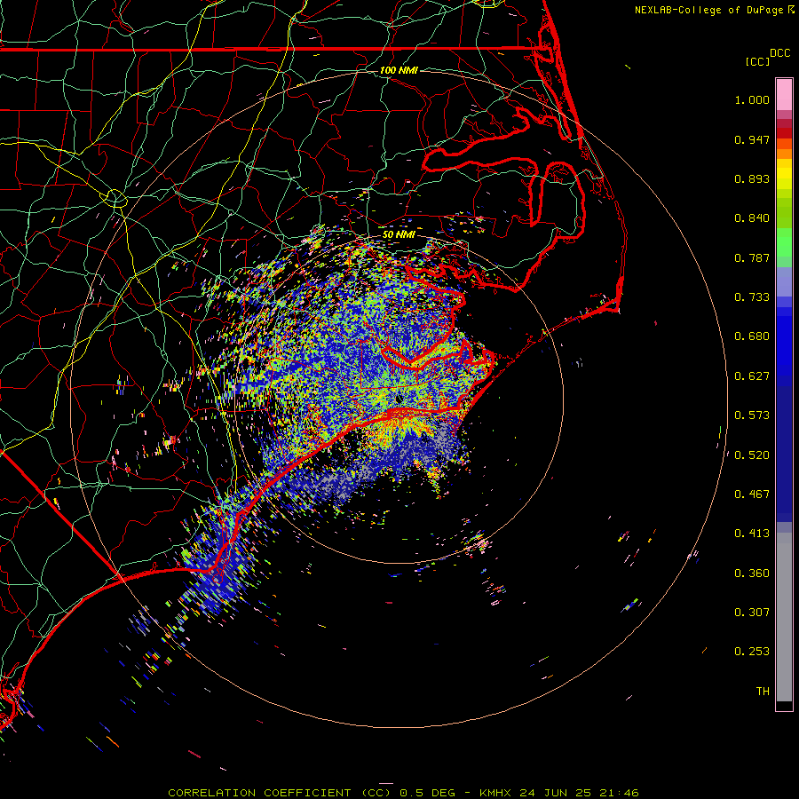Click the DCC label above the color scale
The image size is (799, 799).
click(x=779, y=53)
